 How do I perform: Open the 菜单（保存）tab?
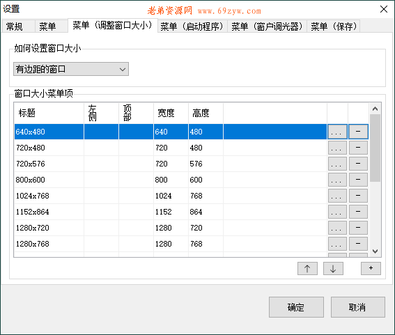tap(333, 26)
